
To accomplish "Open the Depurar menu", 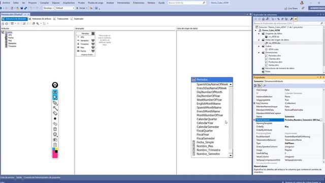I will [56, 3].
